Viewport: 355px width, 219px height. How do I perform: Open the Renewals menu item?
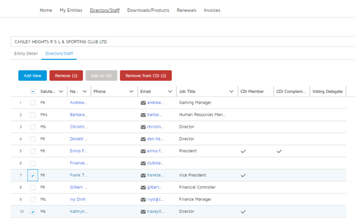pos(186,10)
